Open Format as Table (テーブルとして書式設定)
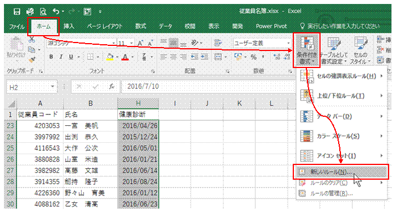Image resolution: width=396 pixels, height=212 pixels. [334, 50]
